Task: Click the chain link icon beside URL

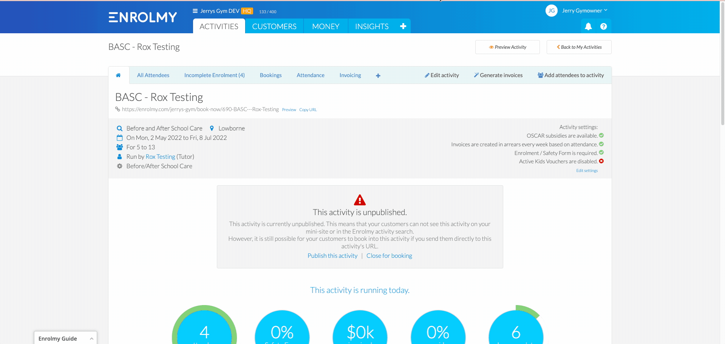Action: 117,109
